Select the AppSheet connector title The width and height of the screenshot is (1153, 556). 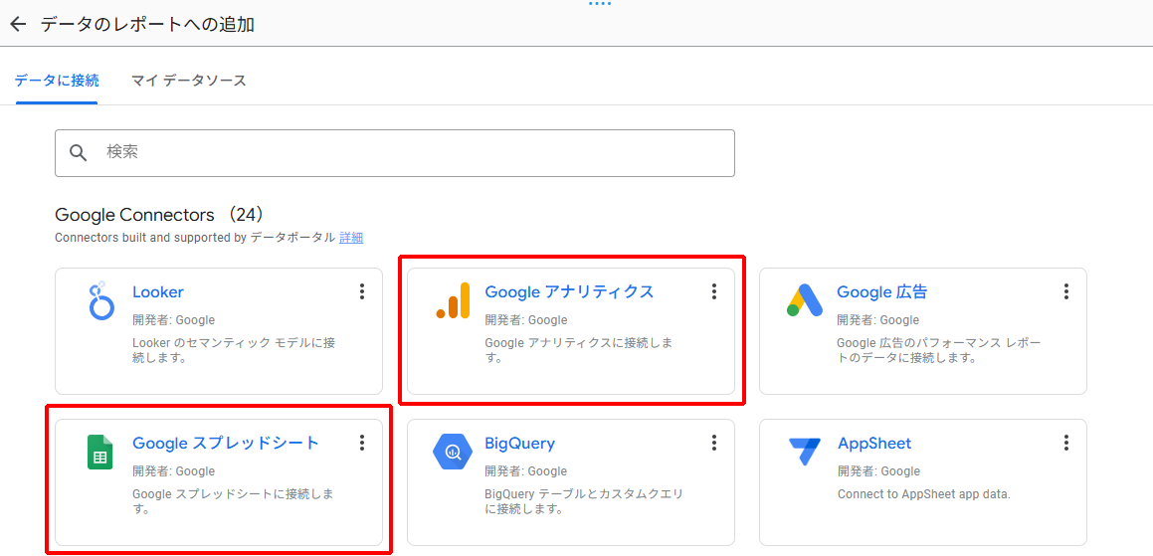pyautogui.click(x=874, y=444)
